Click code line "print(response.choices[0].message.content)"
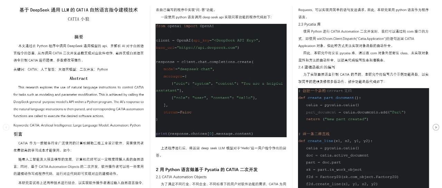 click(204, 134)
